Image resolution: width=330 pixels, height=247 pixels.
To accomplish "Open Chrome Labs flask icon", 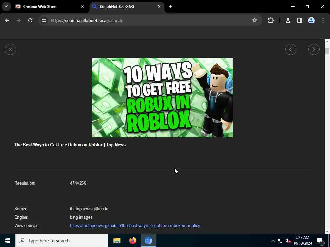I will 288,20.
